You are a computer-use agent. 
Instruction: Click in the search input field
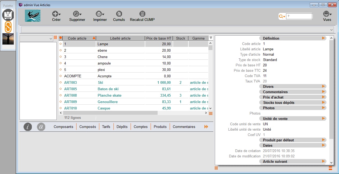[x=299, y=16]
